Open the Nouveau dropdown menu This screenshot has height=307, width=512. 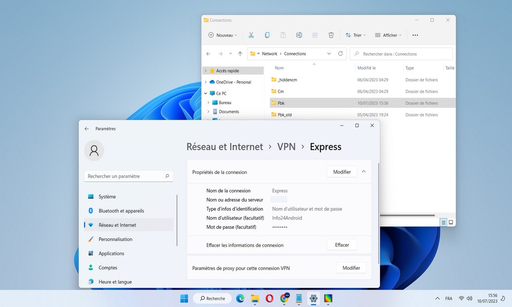222,35
